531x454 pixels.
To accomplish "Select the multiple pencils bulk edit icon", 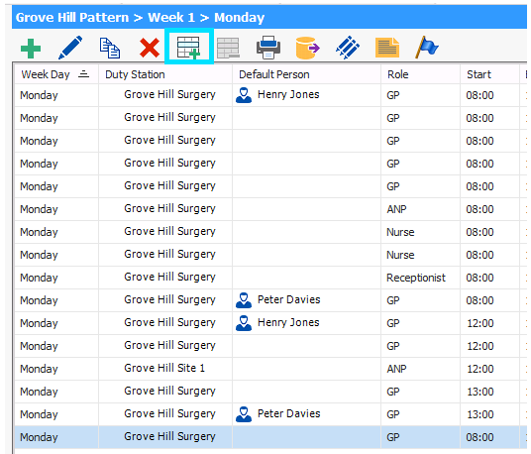I will pos(348,48).
